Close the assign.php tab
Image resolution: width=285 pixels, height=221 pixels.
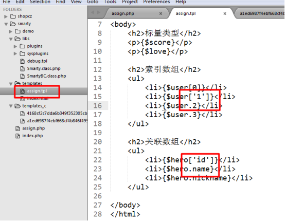[x=161, y=13]
